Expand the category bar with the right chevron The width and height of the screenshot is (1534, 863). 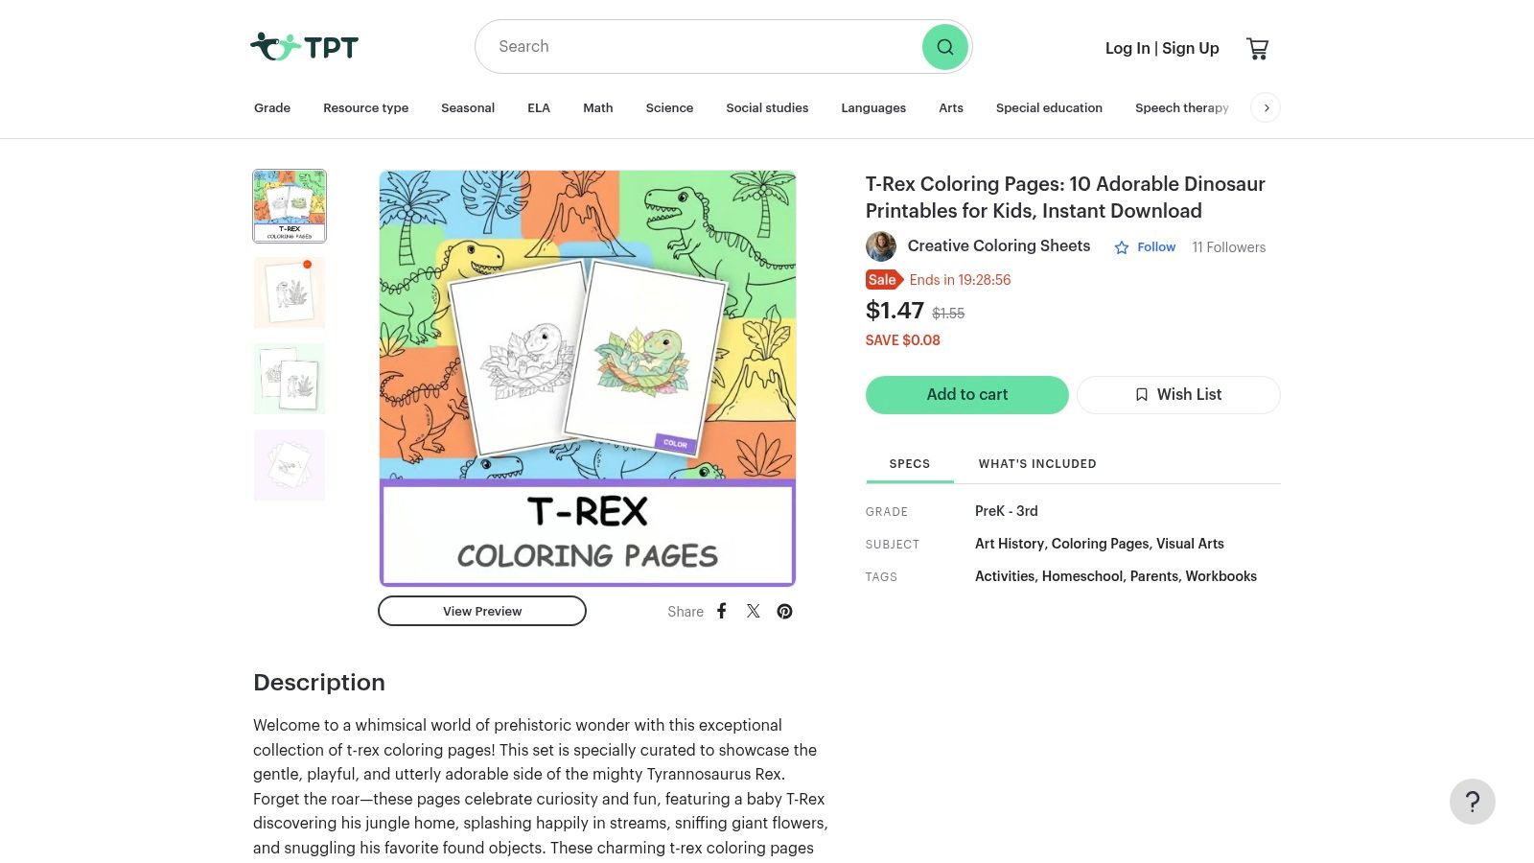[x=1266, y=107]
